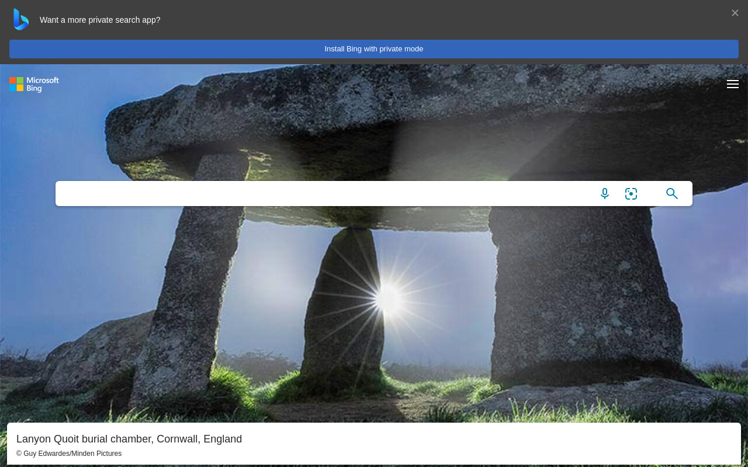Click 'Want a more private search app?' text

tap(100, 20)
